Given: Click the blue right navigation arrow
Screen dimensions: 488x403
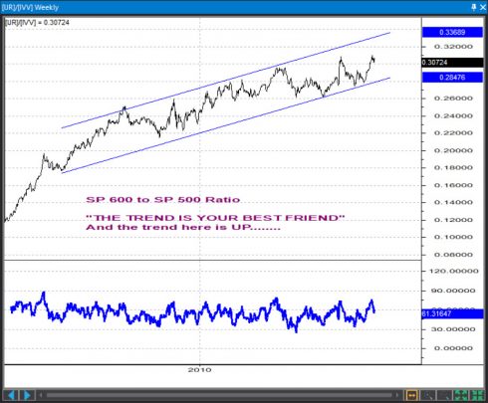Looking at the screenshot, I should (26, 395).
